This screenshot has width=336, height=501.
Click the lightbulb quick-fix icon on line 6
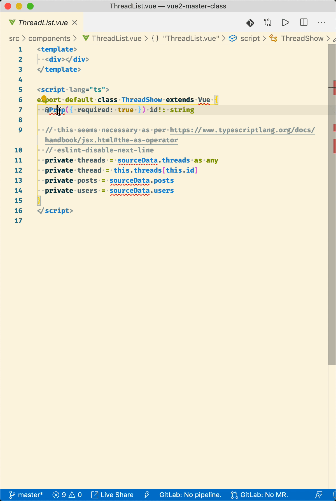[44, 98]
